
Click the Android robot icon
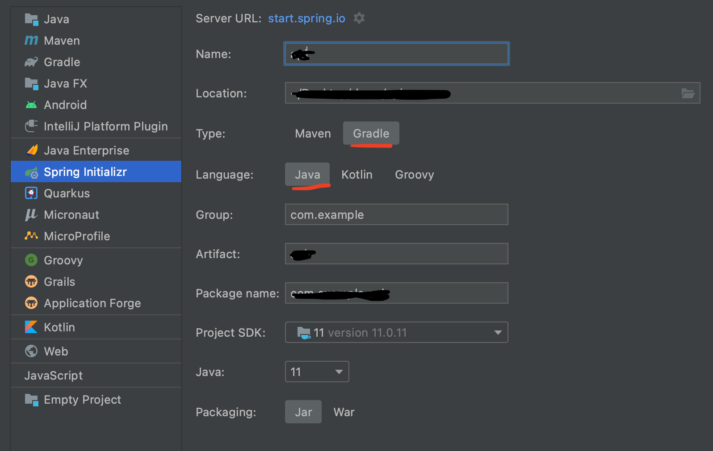click(31, 105)
